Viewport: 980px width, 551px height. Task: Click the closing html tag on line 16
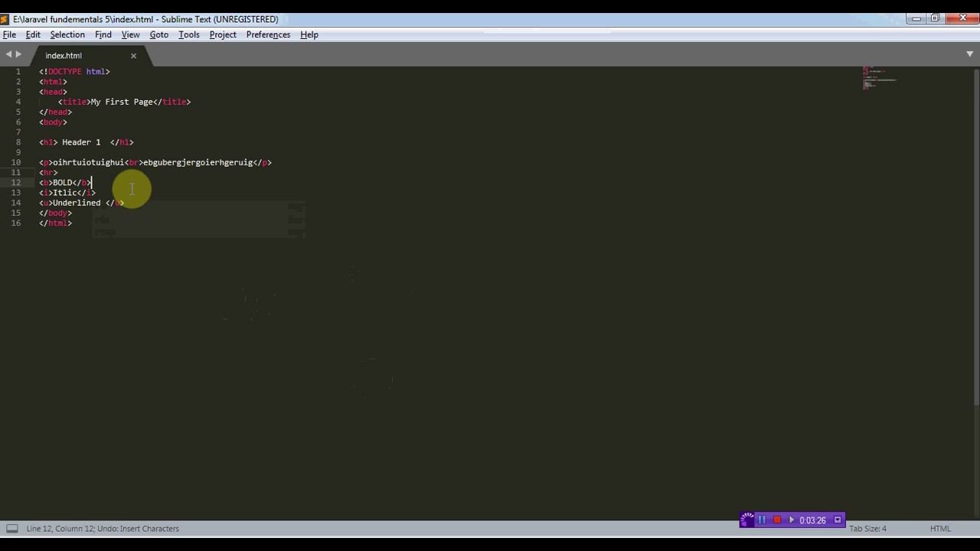(55, 223)
